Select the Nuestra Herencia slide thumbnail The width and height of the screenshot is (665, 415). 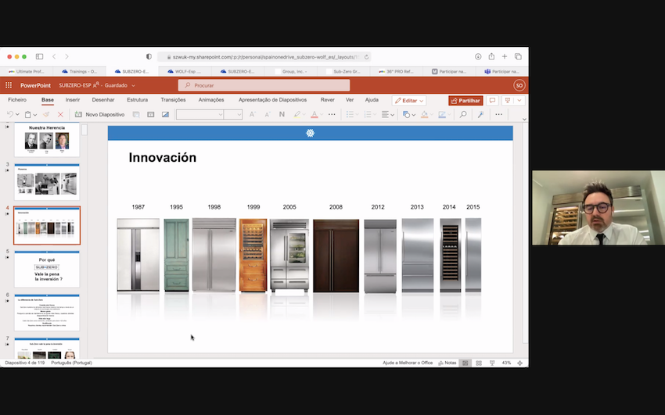47,140
